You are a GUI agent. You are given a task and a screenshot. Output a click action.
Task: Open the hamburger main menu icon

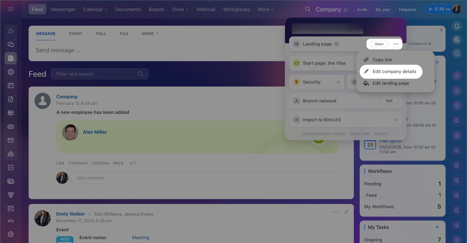click(x=11, y=9)
